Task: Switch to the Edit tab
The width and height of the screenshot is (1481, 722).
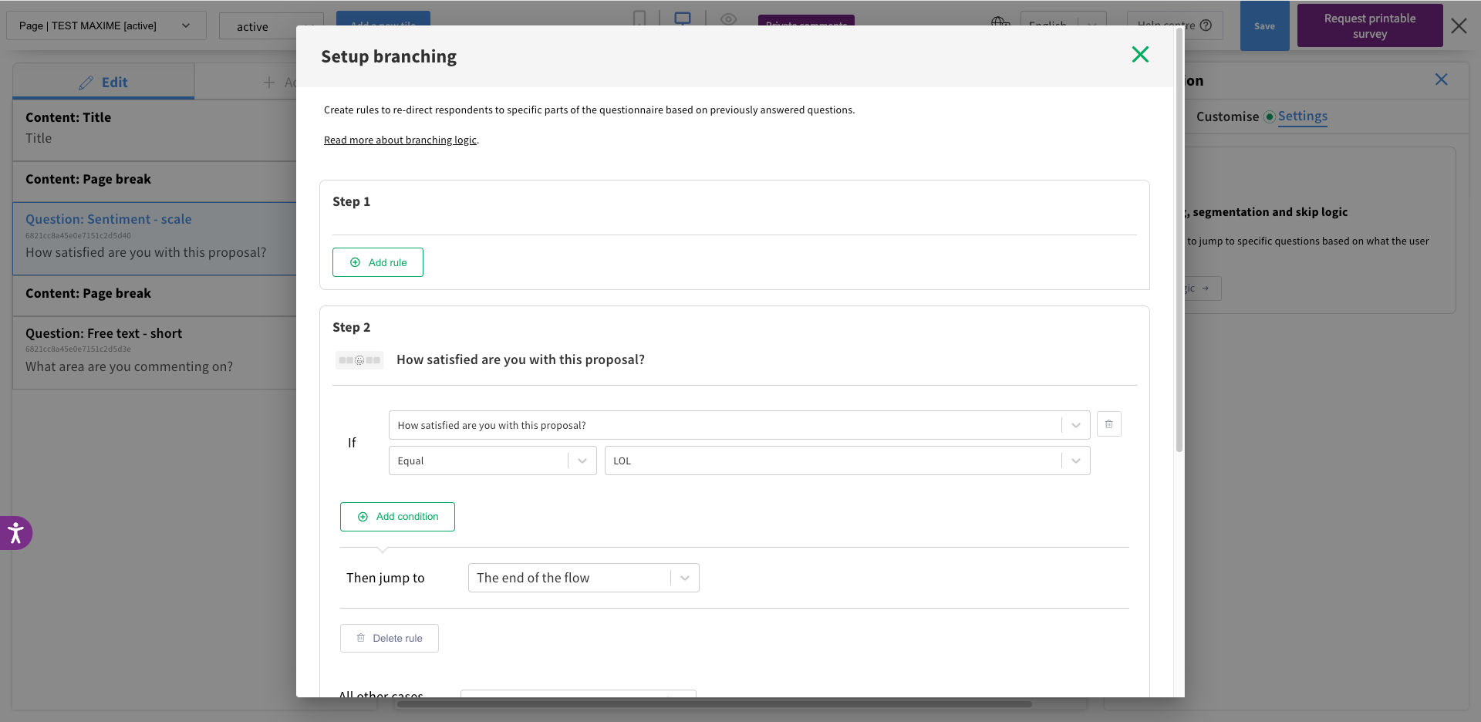Action: [103, 82]
